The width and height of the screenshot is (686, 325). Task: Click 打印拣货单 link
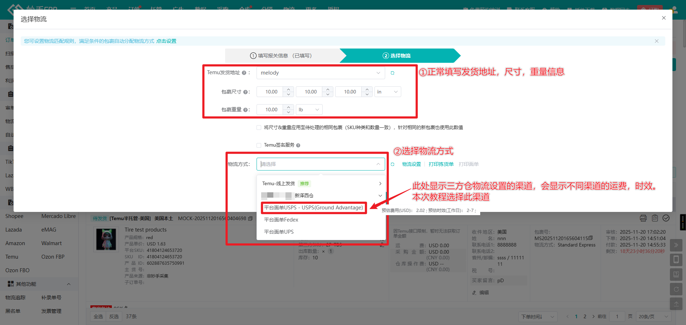coord(441,164)
